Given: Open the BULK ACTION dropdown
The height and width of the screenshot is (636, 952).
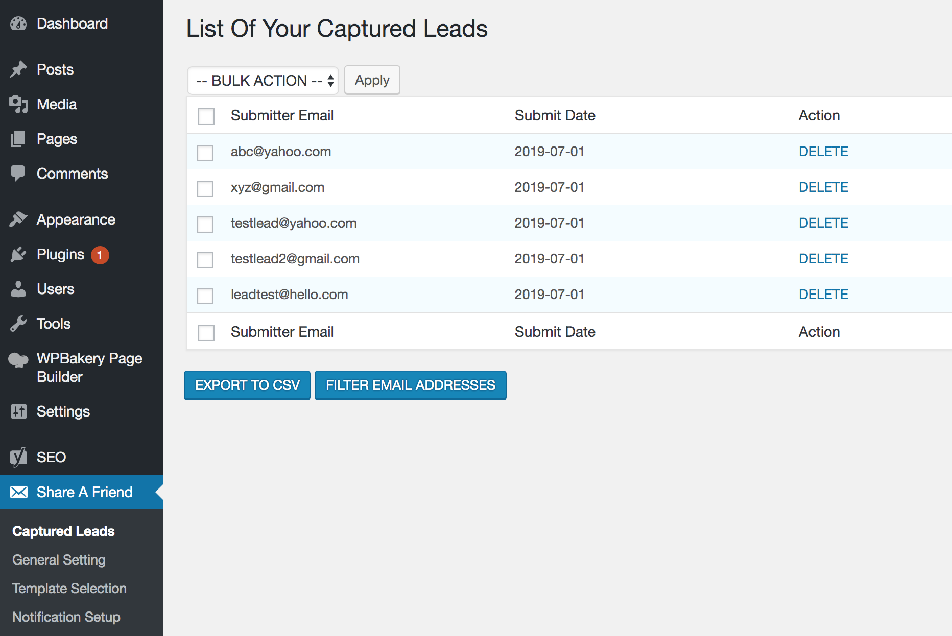Looking at the screenshot, I should [x=263, y=81].
